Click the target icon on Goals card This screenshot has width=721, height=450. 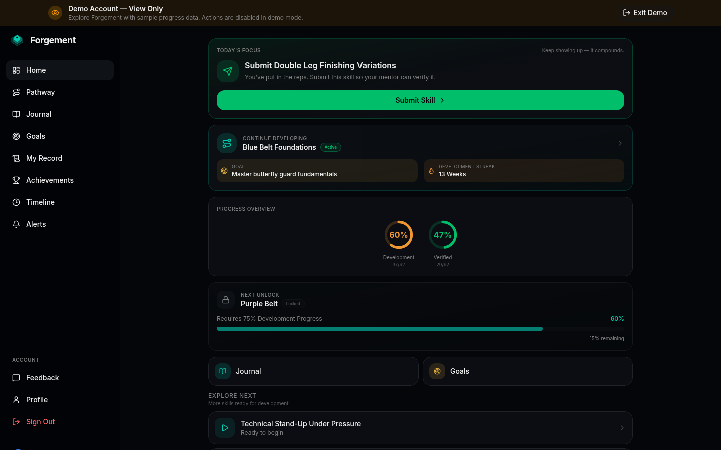pos(437,371)
